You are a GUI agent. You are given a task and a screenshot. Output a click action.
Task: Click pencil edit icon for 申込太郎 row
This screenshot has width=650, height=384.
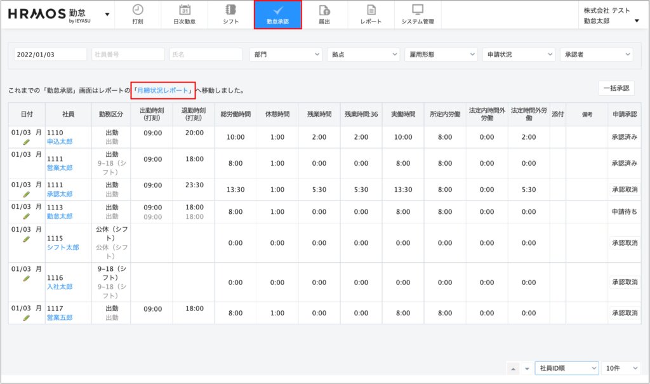pyautogui.click(x=26, y=142)
